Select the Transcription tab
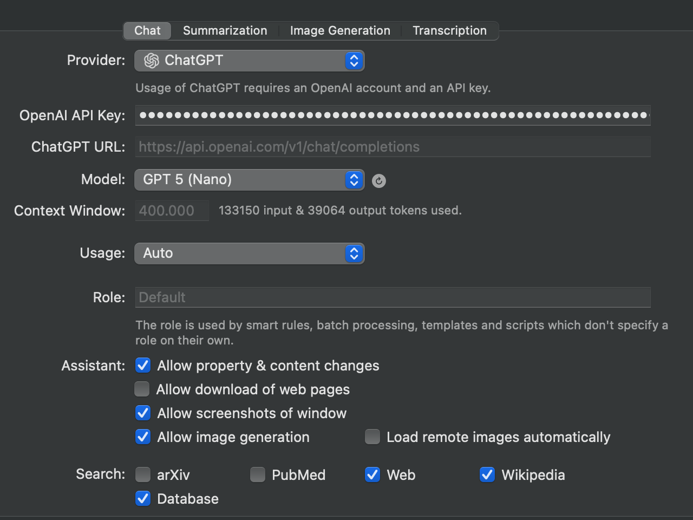 pos(449,31)
